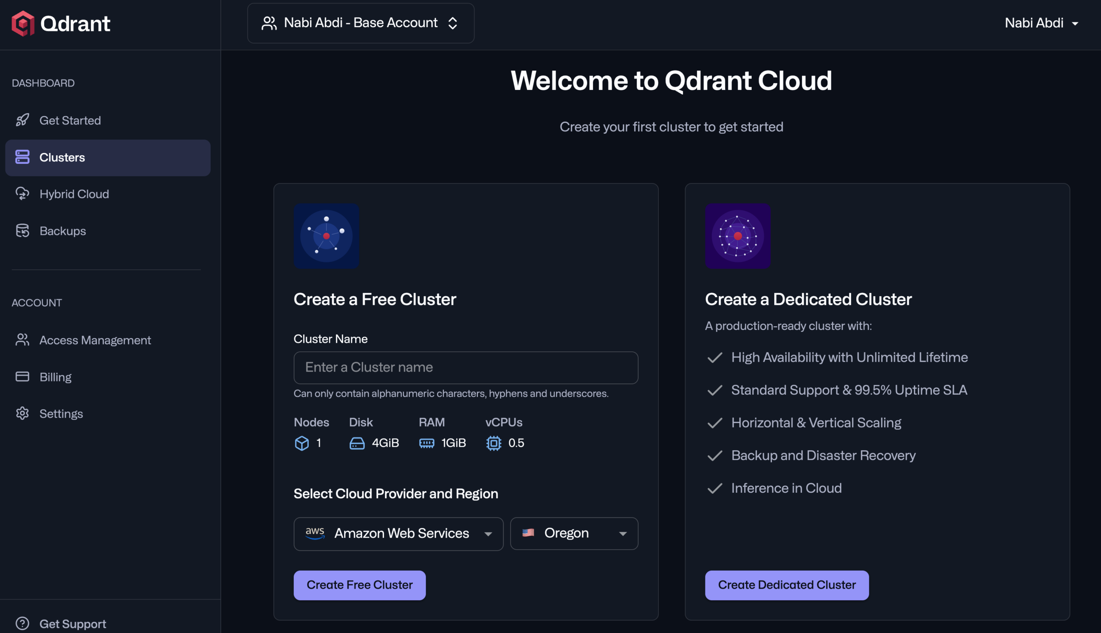Open the Billing page
The image size is (1101, 633).
click(55, 377)
